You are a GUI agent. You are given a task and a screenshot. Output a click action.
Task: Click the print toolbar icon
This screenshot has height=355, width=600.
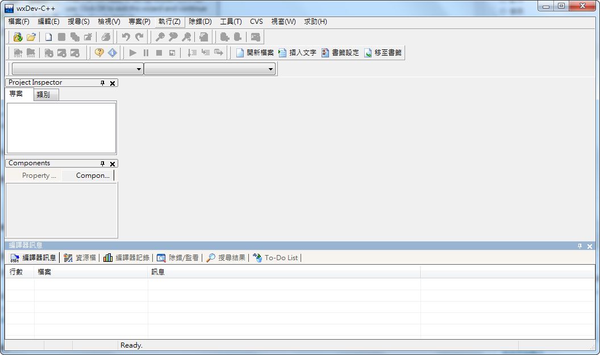(106, 37)
